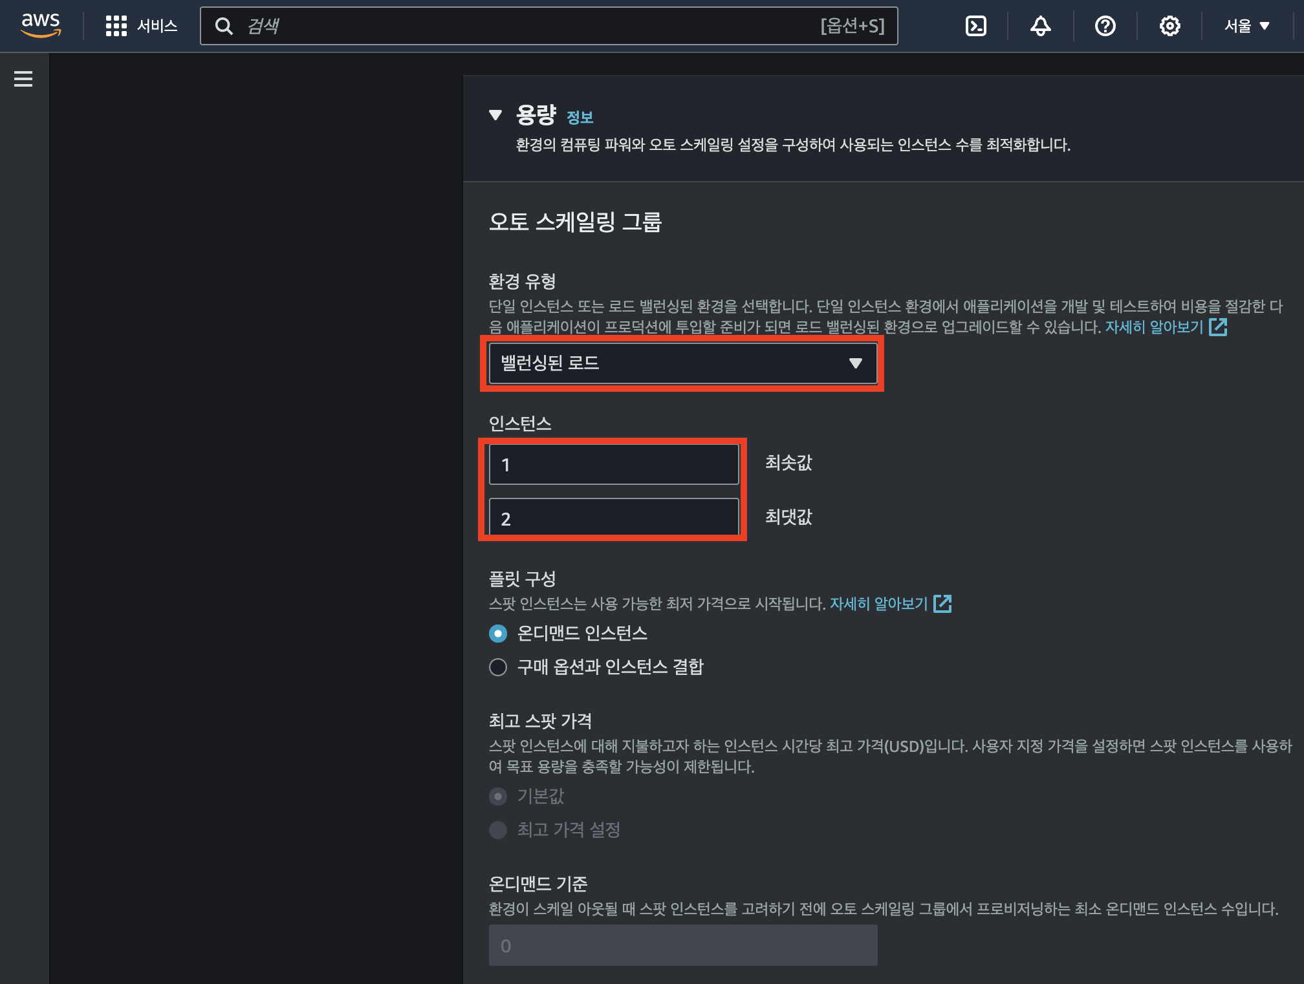Select 온디맨드 인스턴스 radio button
1304x984 pixels.
tap(498, 634)
